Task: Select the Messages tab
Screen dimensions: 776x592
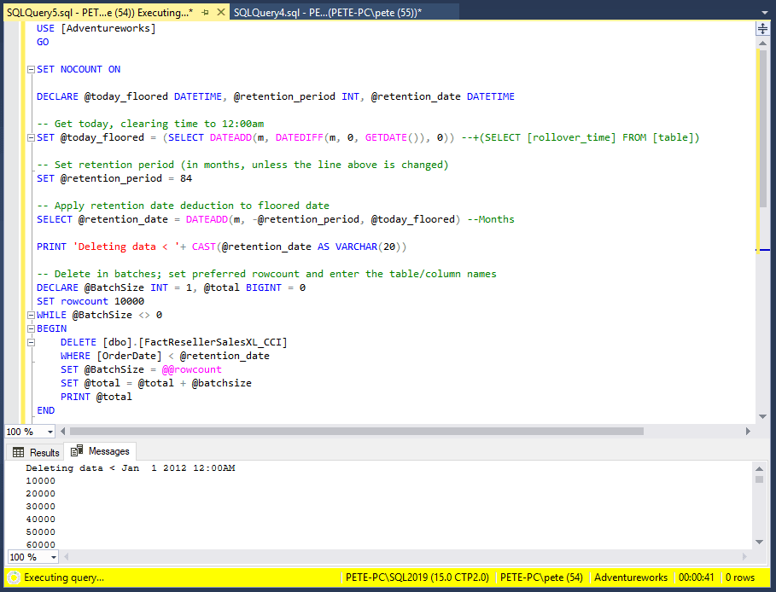Action: [101, 451]
